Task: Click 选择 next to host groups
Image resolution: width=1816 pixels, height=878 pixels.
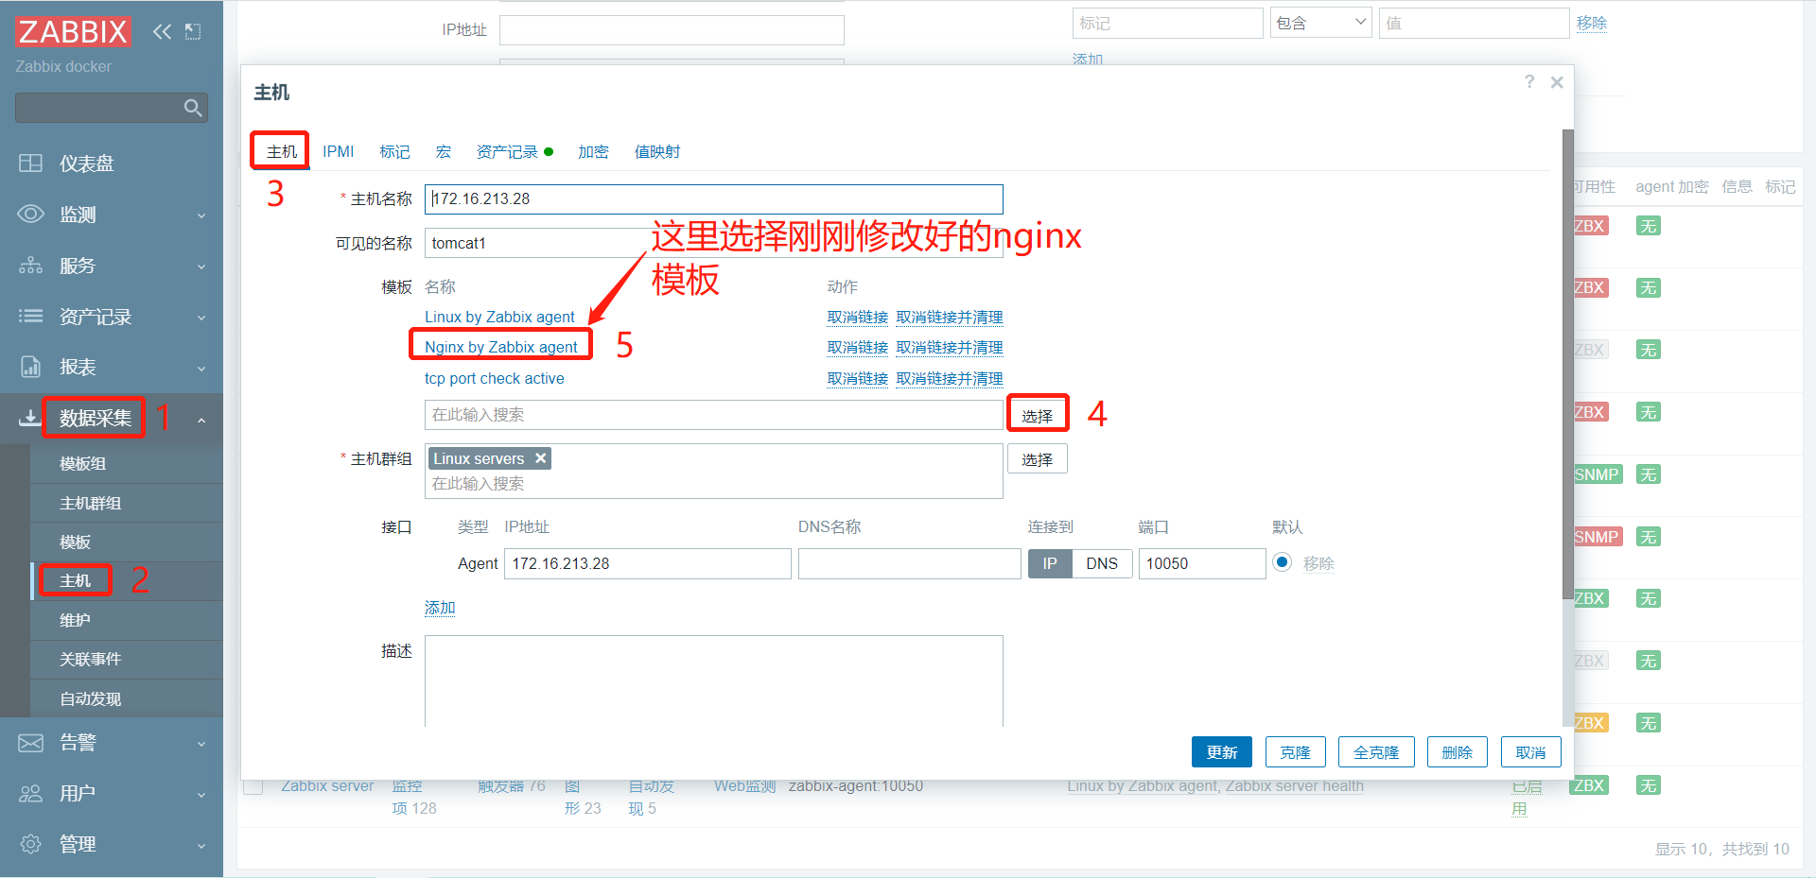Action: click(x=1038, y=459)
